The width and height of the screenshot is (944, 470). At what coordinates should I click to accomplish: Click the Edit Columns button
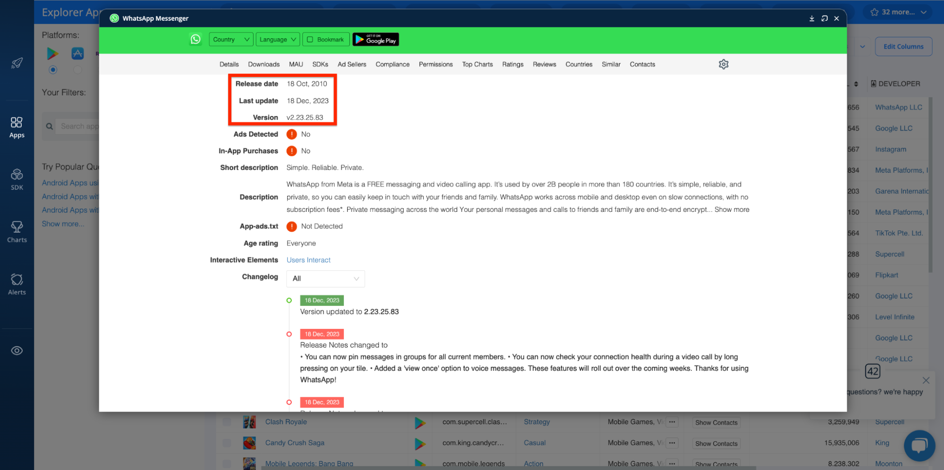tap(903, 47)
